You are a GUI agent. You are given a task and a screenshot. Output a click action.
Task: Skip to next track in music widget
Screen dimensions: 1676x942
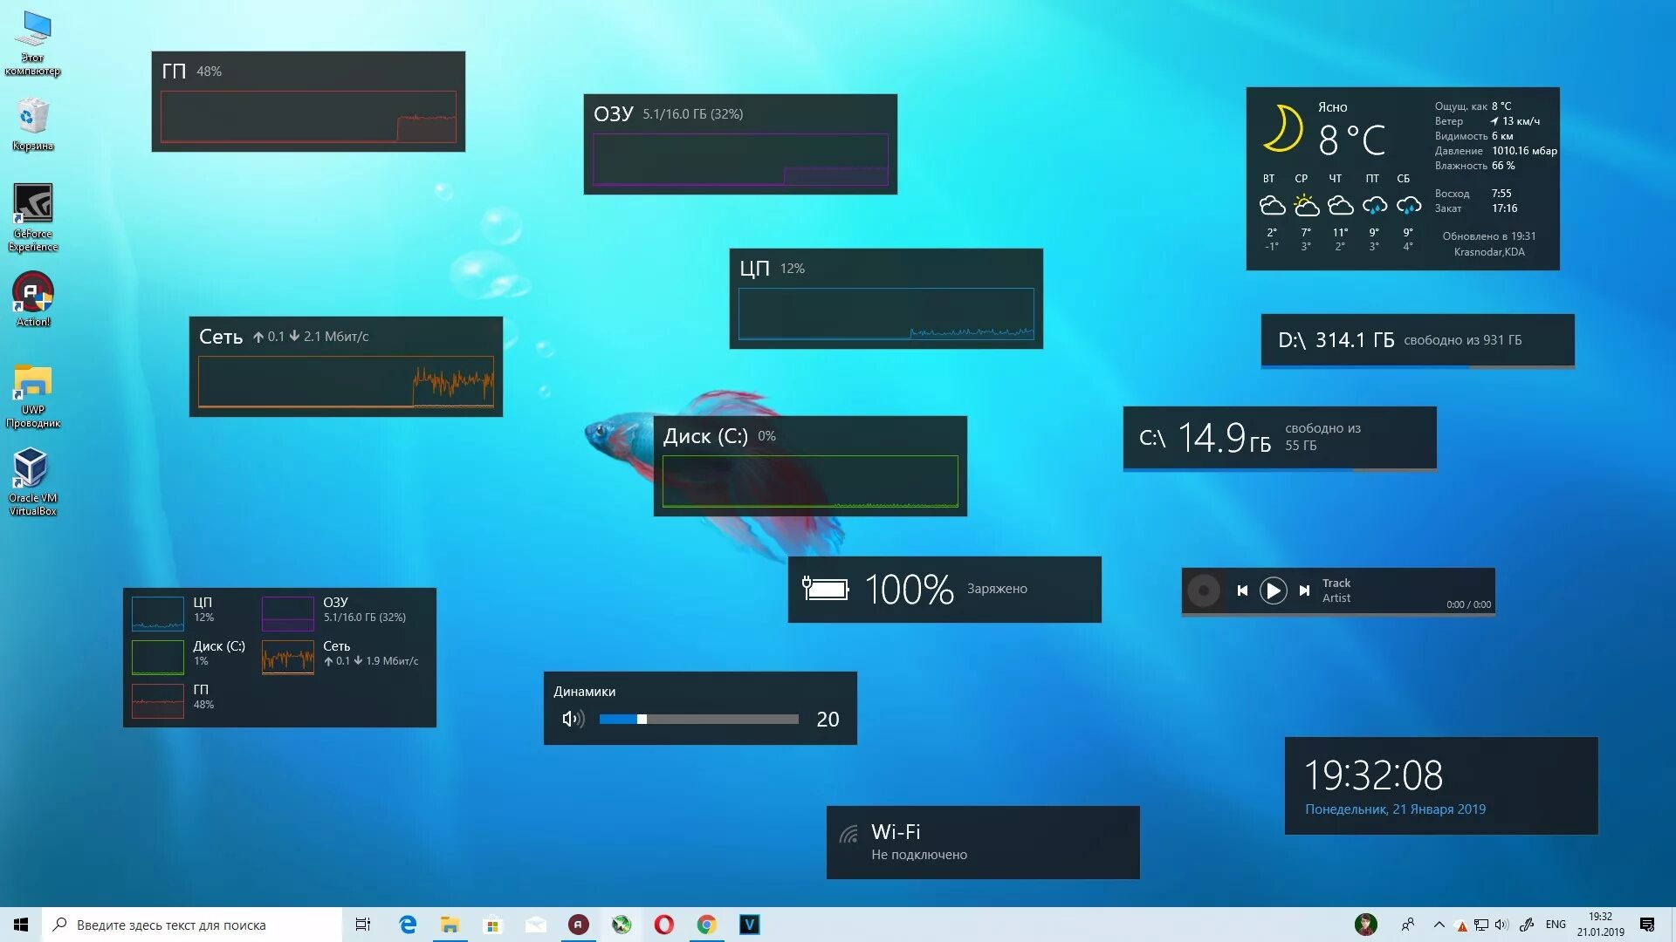pos(1304,591)
